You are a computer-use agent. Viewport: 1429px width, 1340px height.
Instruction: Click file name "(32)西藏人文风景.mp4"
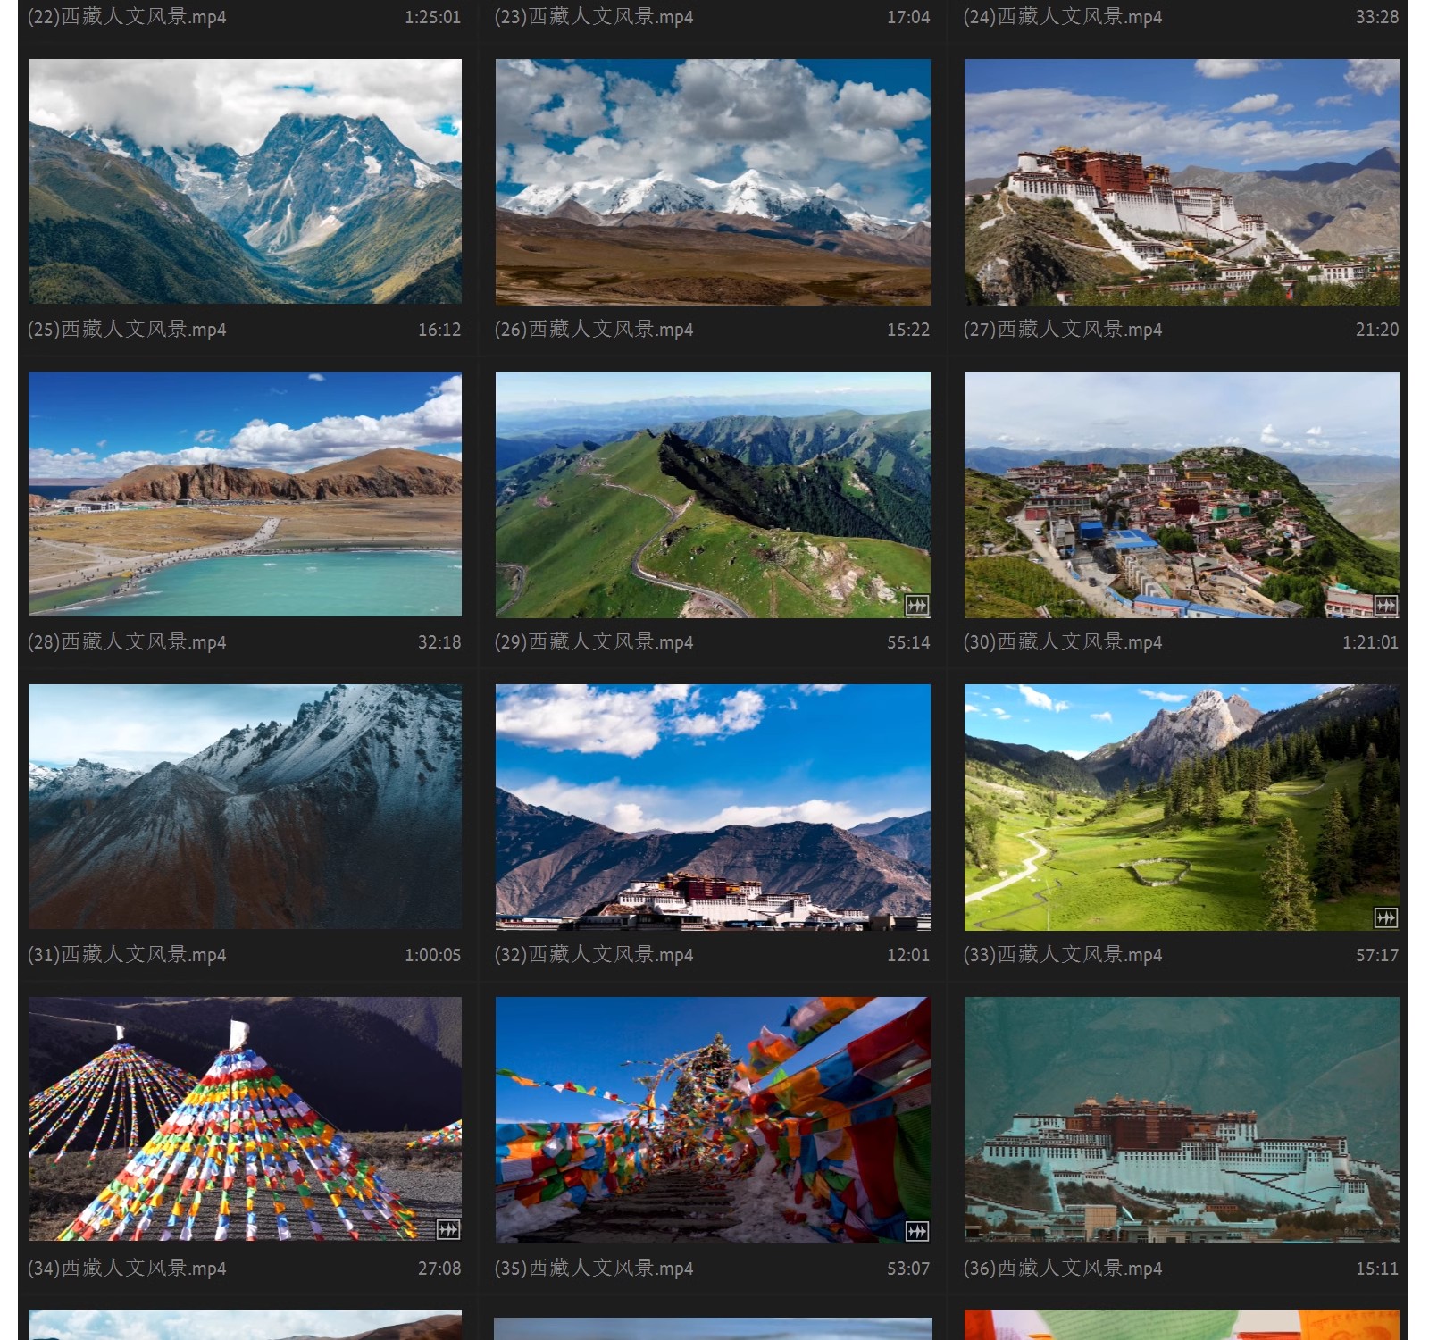tap(594, 955)
